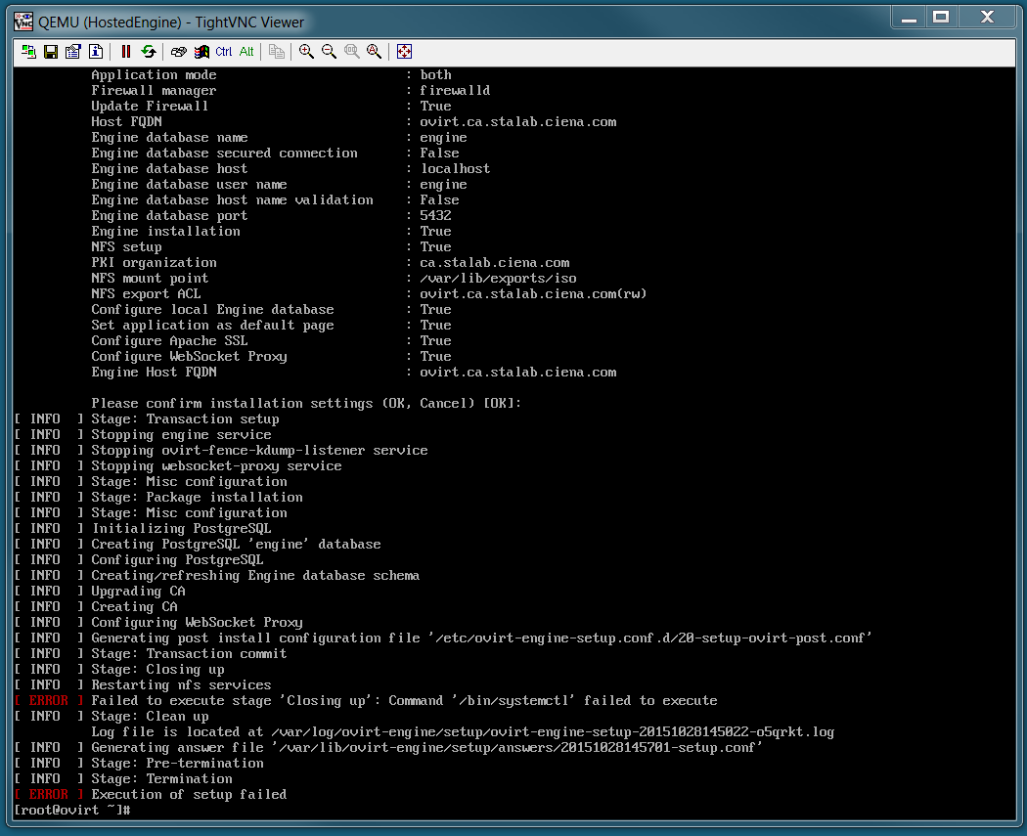Maximize the TightVNC Viewer window
Image resolution: width=1027 pixels, height=836 pixels.
(941, 17)
